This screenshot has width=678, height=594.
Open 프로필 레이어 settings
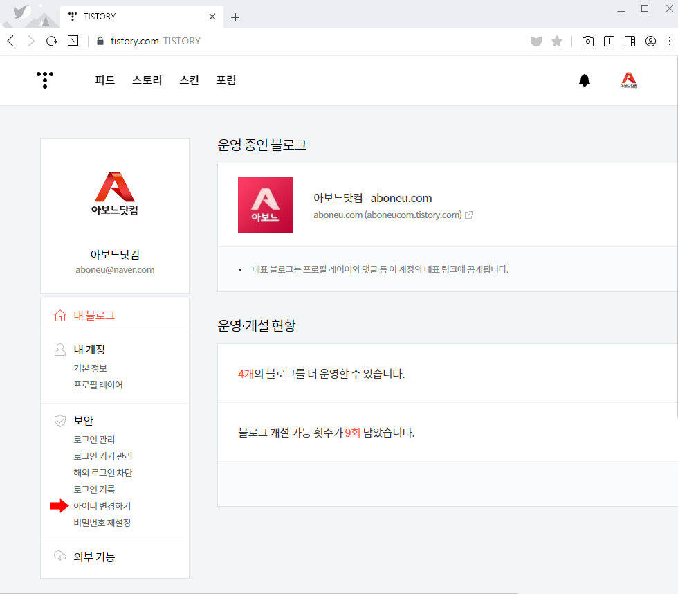pyautogui.click(x=98, y=385)
